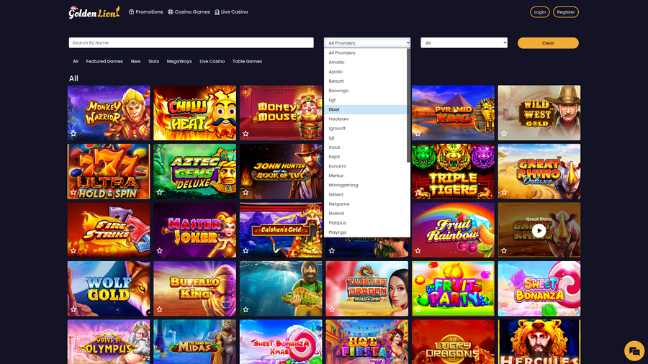
Task: Open the Triple Tigers game thumbnail
Action: tap(453, 171)
